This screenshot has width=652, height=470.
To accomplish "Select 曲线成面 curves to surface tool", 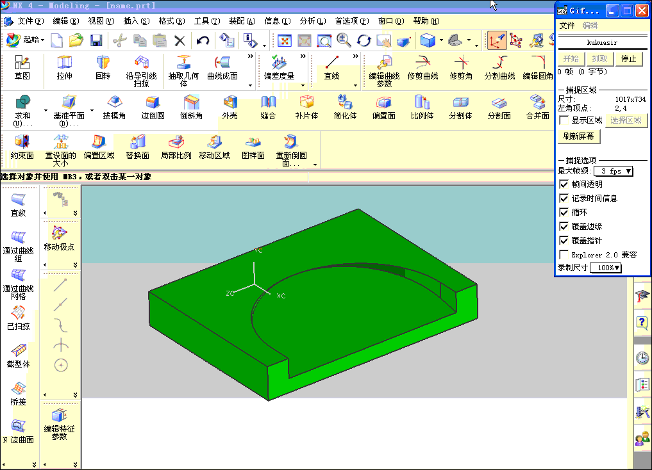I will tap(222, 67).
